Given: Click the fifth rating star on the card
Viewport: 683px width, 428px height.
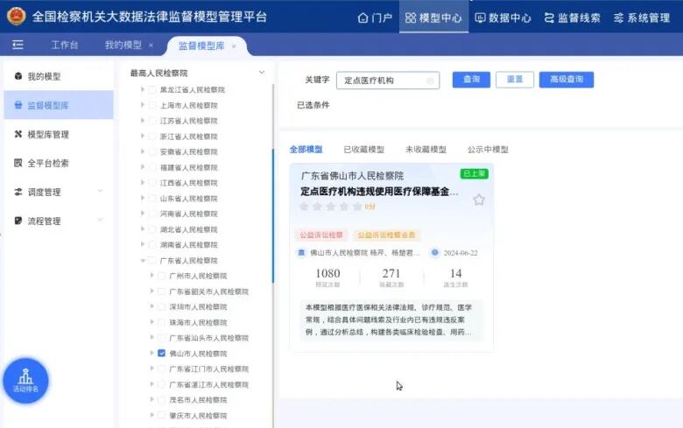Looking at the screenshot, I should click(357, 207).
